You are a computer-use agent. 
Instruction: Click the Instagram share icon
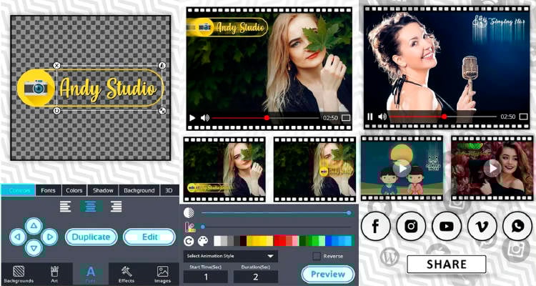[411, 227]
